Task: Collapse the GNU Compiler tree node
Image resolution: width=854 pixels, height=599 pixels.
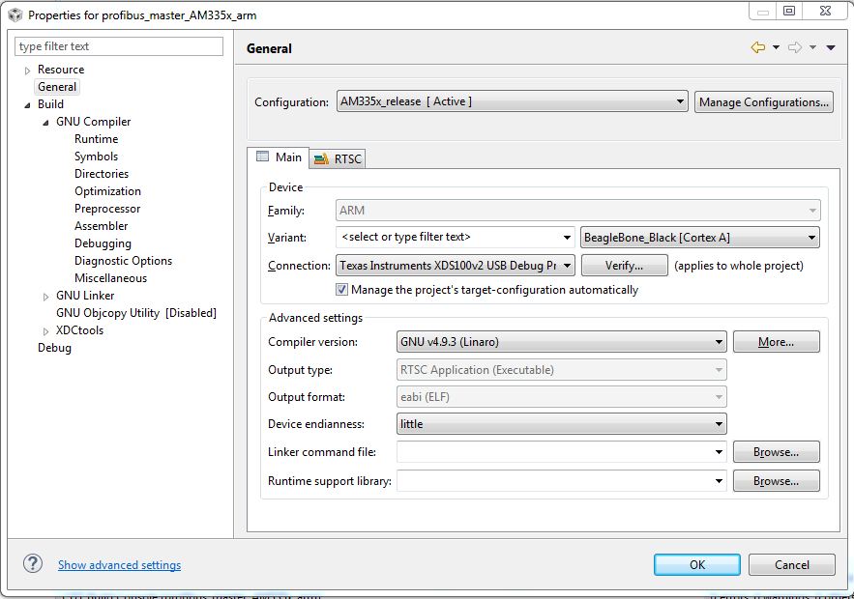Action: point(45,123)
